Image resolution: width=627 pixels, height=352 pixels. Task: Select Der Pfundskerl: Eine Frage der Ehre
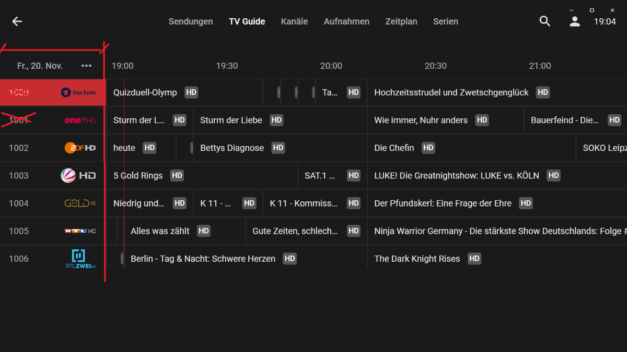click(497, 203)
